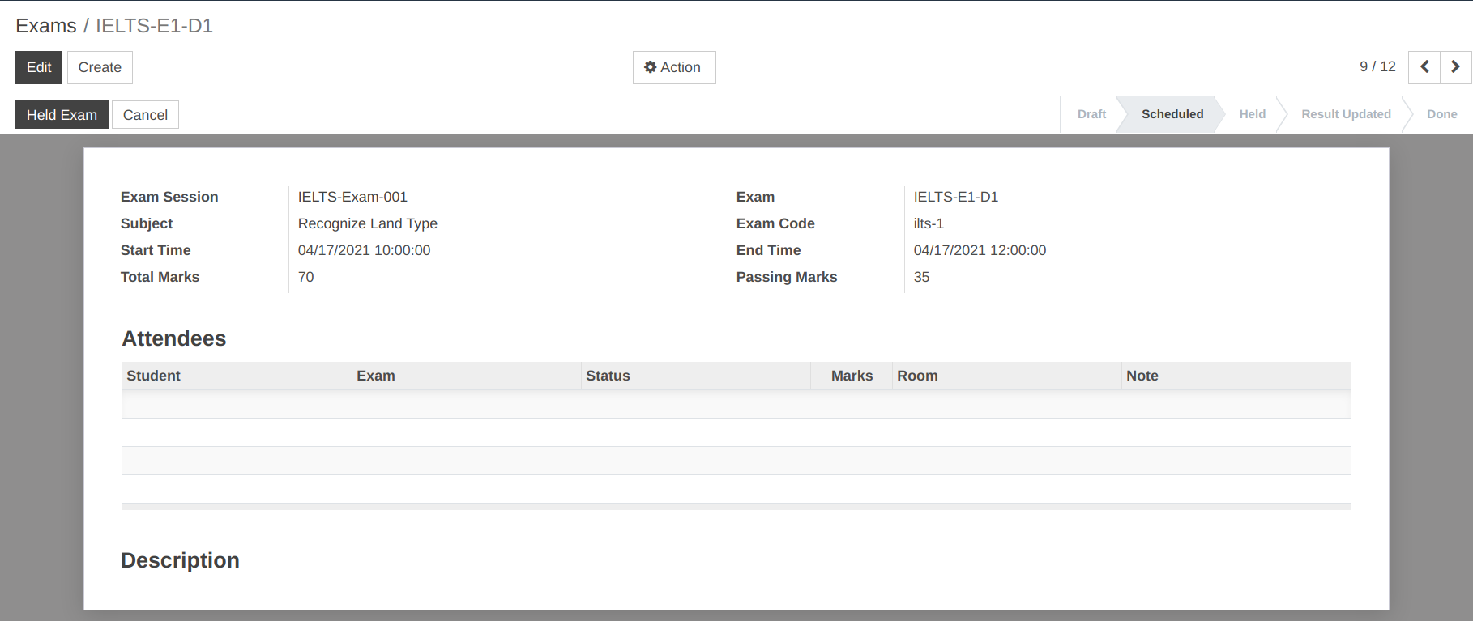Click the Start Time field label
1473x621 pixels.
click(x=156, y=250)
